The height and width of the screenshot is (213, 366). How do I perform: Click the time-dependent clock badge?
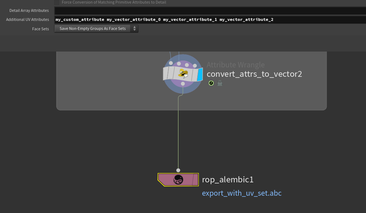point(211,83)
